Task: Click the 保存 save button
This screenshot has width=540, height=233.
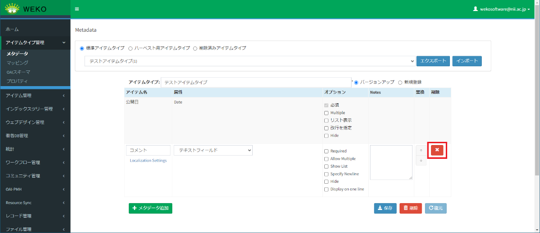Action: [x=385, y=208]
